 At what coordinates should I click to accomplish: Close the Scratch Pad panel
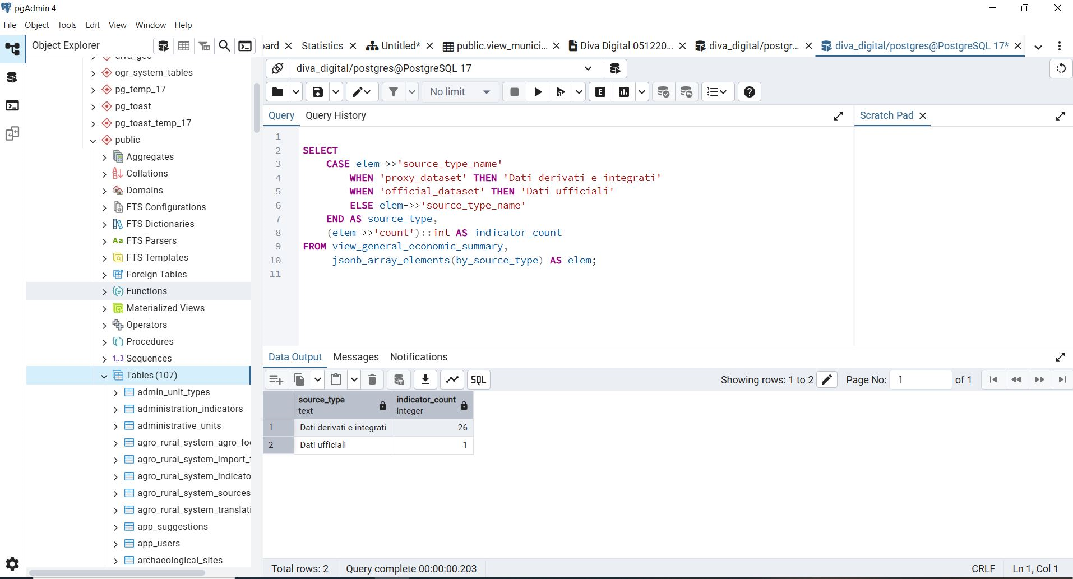[923, 115]
